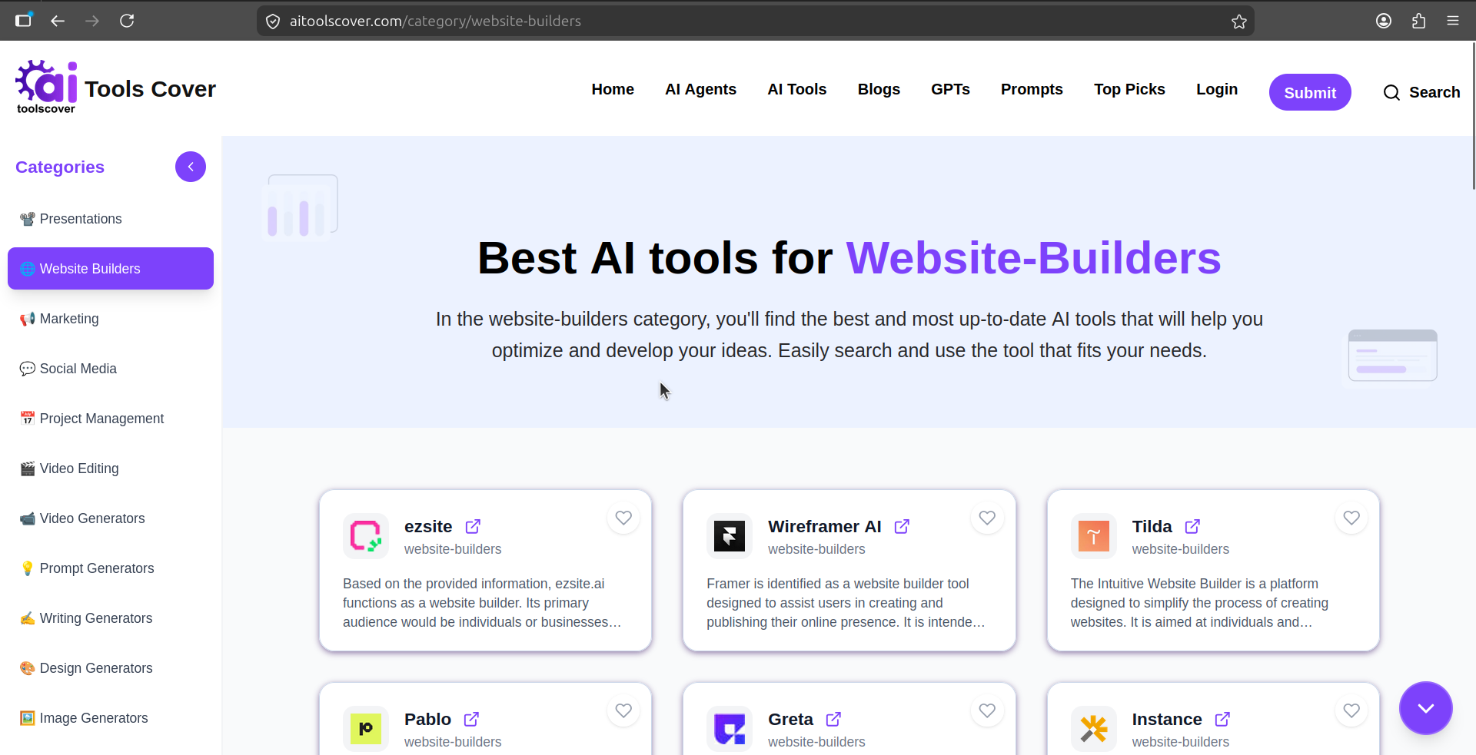Select the Design Generators category
This screenshot has height=755, width=1476.
coord(111,668)
